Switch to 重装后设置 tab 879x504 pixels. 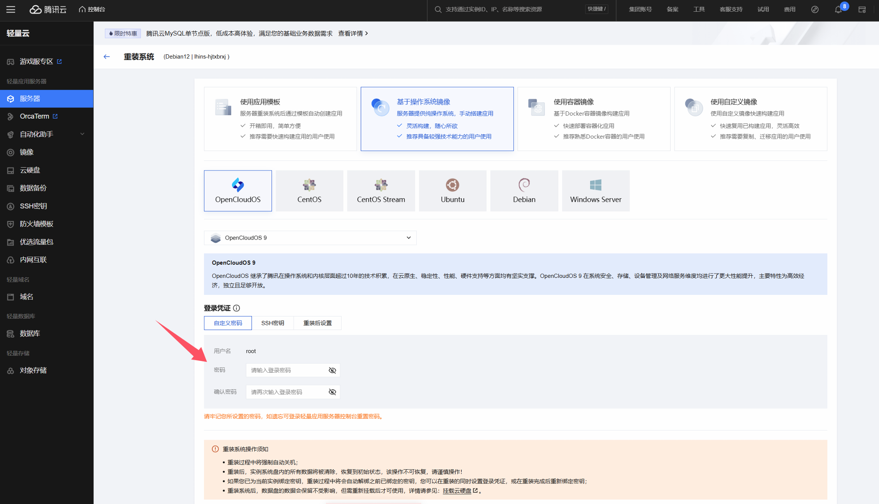click(x=317, y=323)
